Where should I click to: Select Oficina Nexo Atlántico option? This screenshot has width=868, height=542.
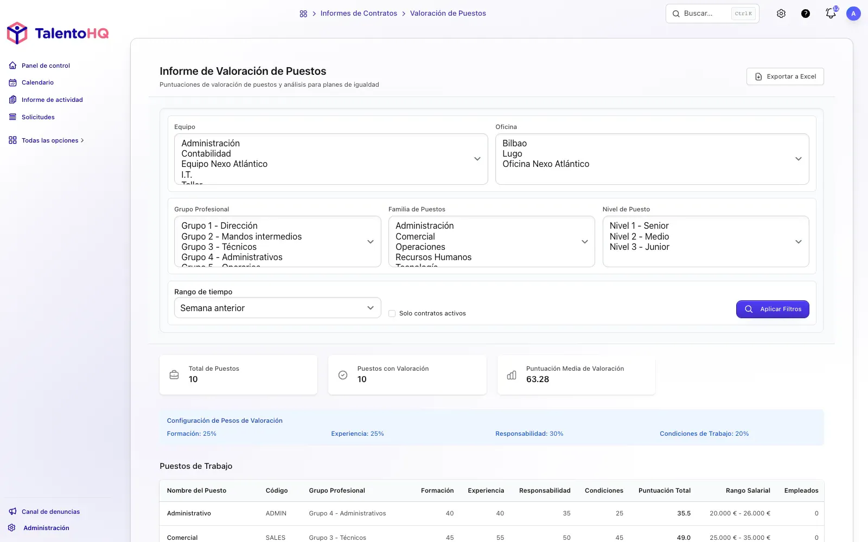click(x=546, y=164)
